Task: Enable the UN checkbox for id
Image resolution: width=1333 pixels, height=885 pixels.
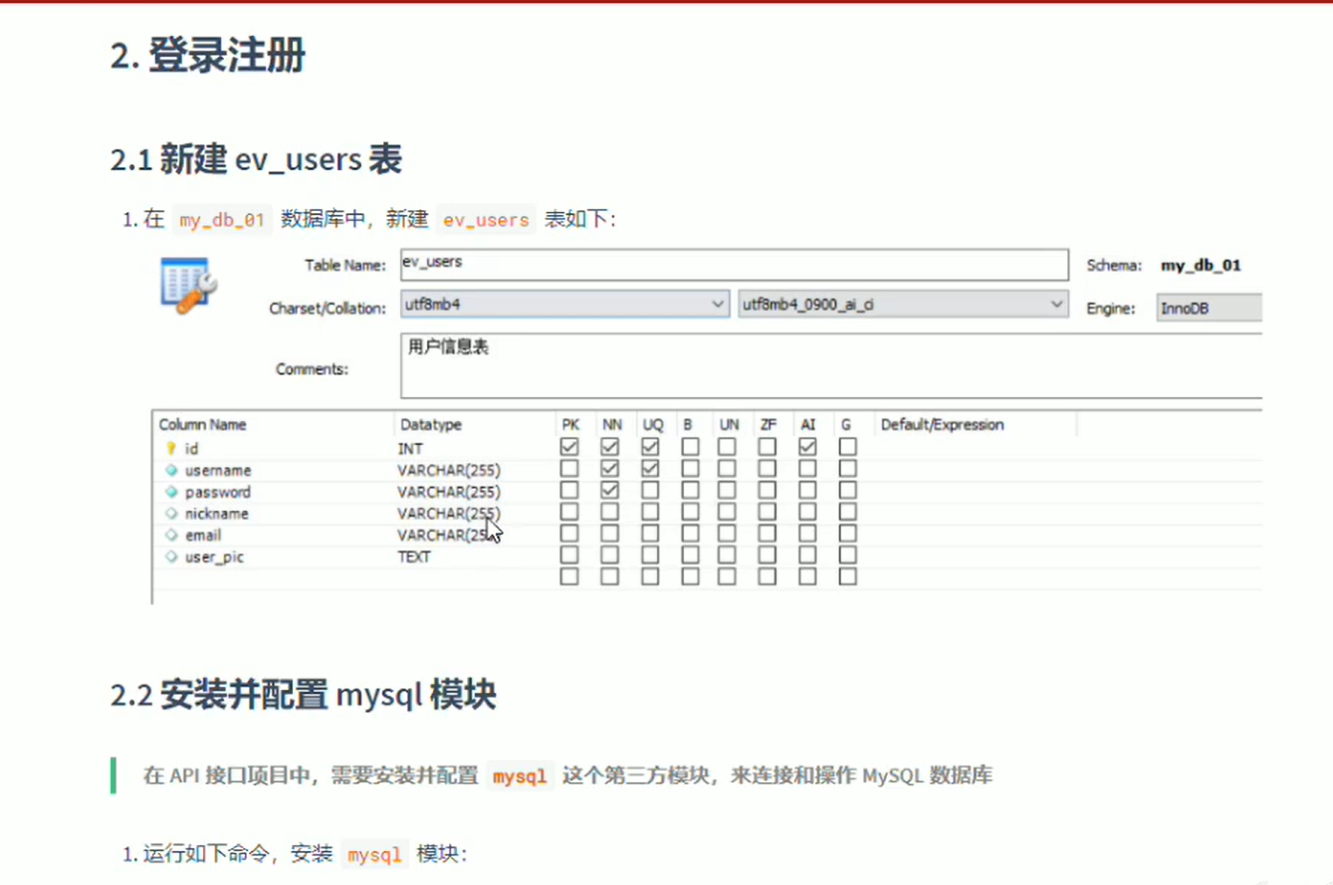Action: coord(728,448)
